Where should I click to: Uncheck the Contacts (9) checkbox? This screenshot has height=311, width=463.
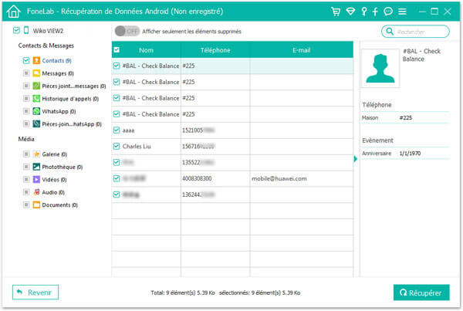[26, 60]
